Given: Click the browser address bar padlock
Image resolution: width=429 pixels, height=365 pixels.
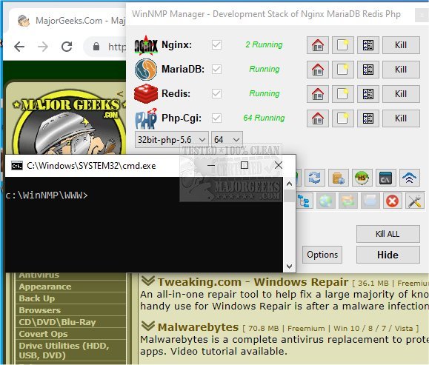Looking at the screenshot, I should pos(96,47).
